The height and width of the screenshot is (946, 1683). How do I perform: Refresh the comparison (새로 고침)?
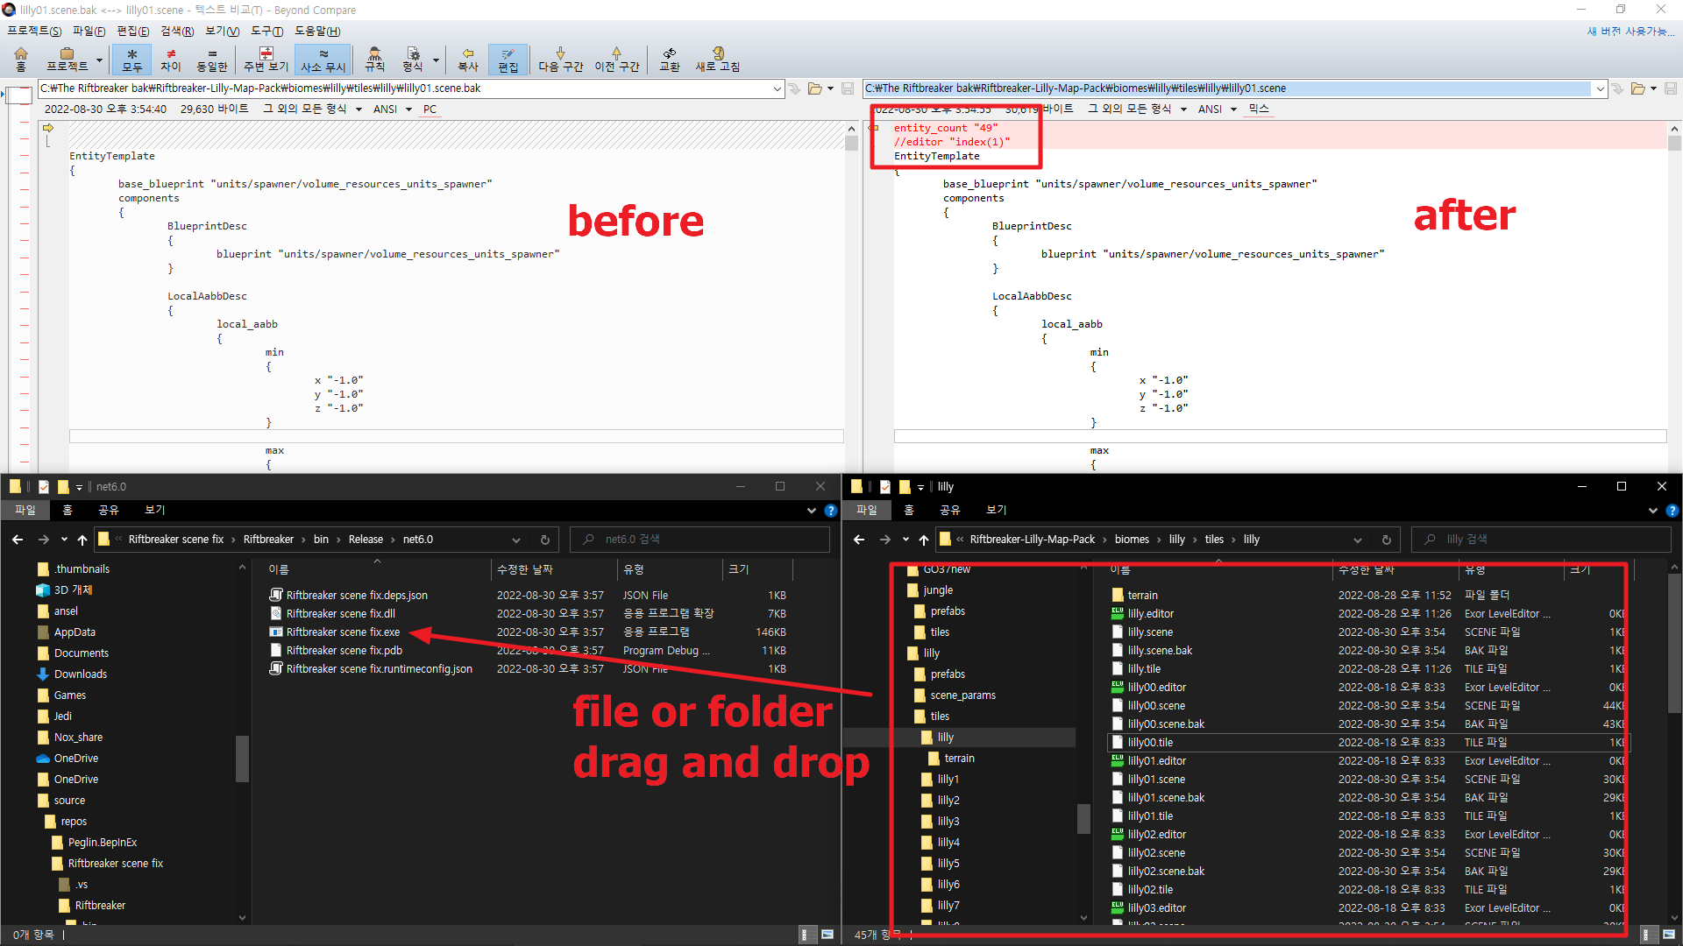tap(717, 60)
